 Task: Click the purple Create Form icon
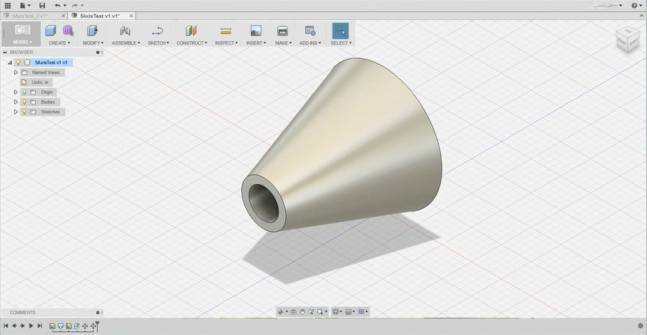tap(68, 30)
